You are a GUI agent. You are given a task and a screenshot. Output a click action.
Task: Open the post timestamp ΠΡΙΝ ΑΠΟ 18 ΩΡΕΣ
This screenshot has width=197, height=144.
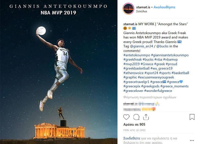pyautogui.click(x=135, y=130)
